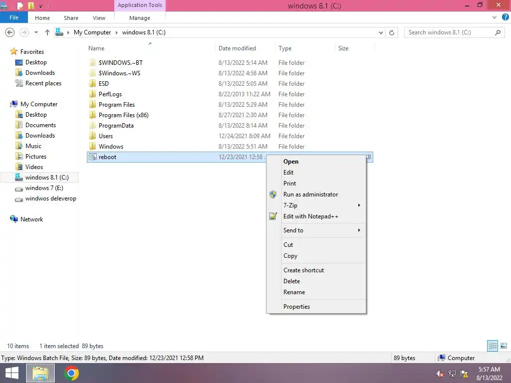Open Action Center flag tray icon
Screen dimensions: 511x383
coord(464,374)
